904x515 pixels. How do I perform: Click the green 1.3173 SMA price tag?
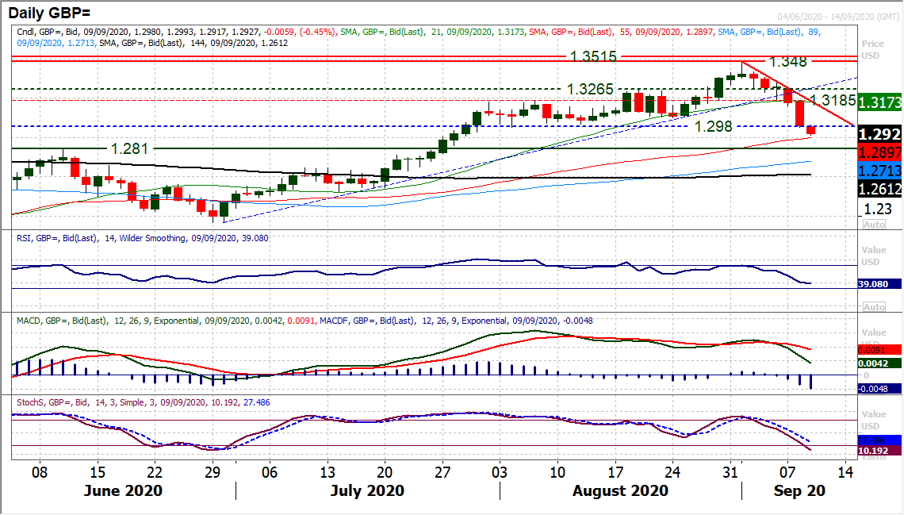(881, 102)
